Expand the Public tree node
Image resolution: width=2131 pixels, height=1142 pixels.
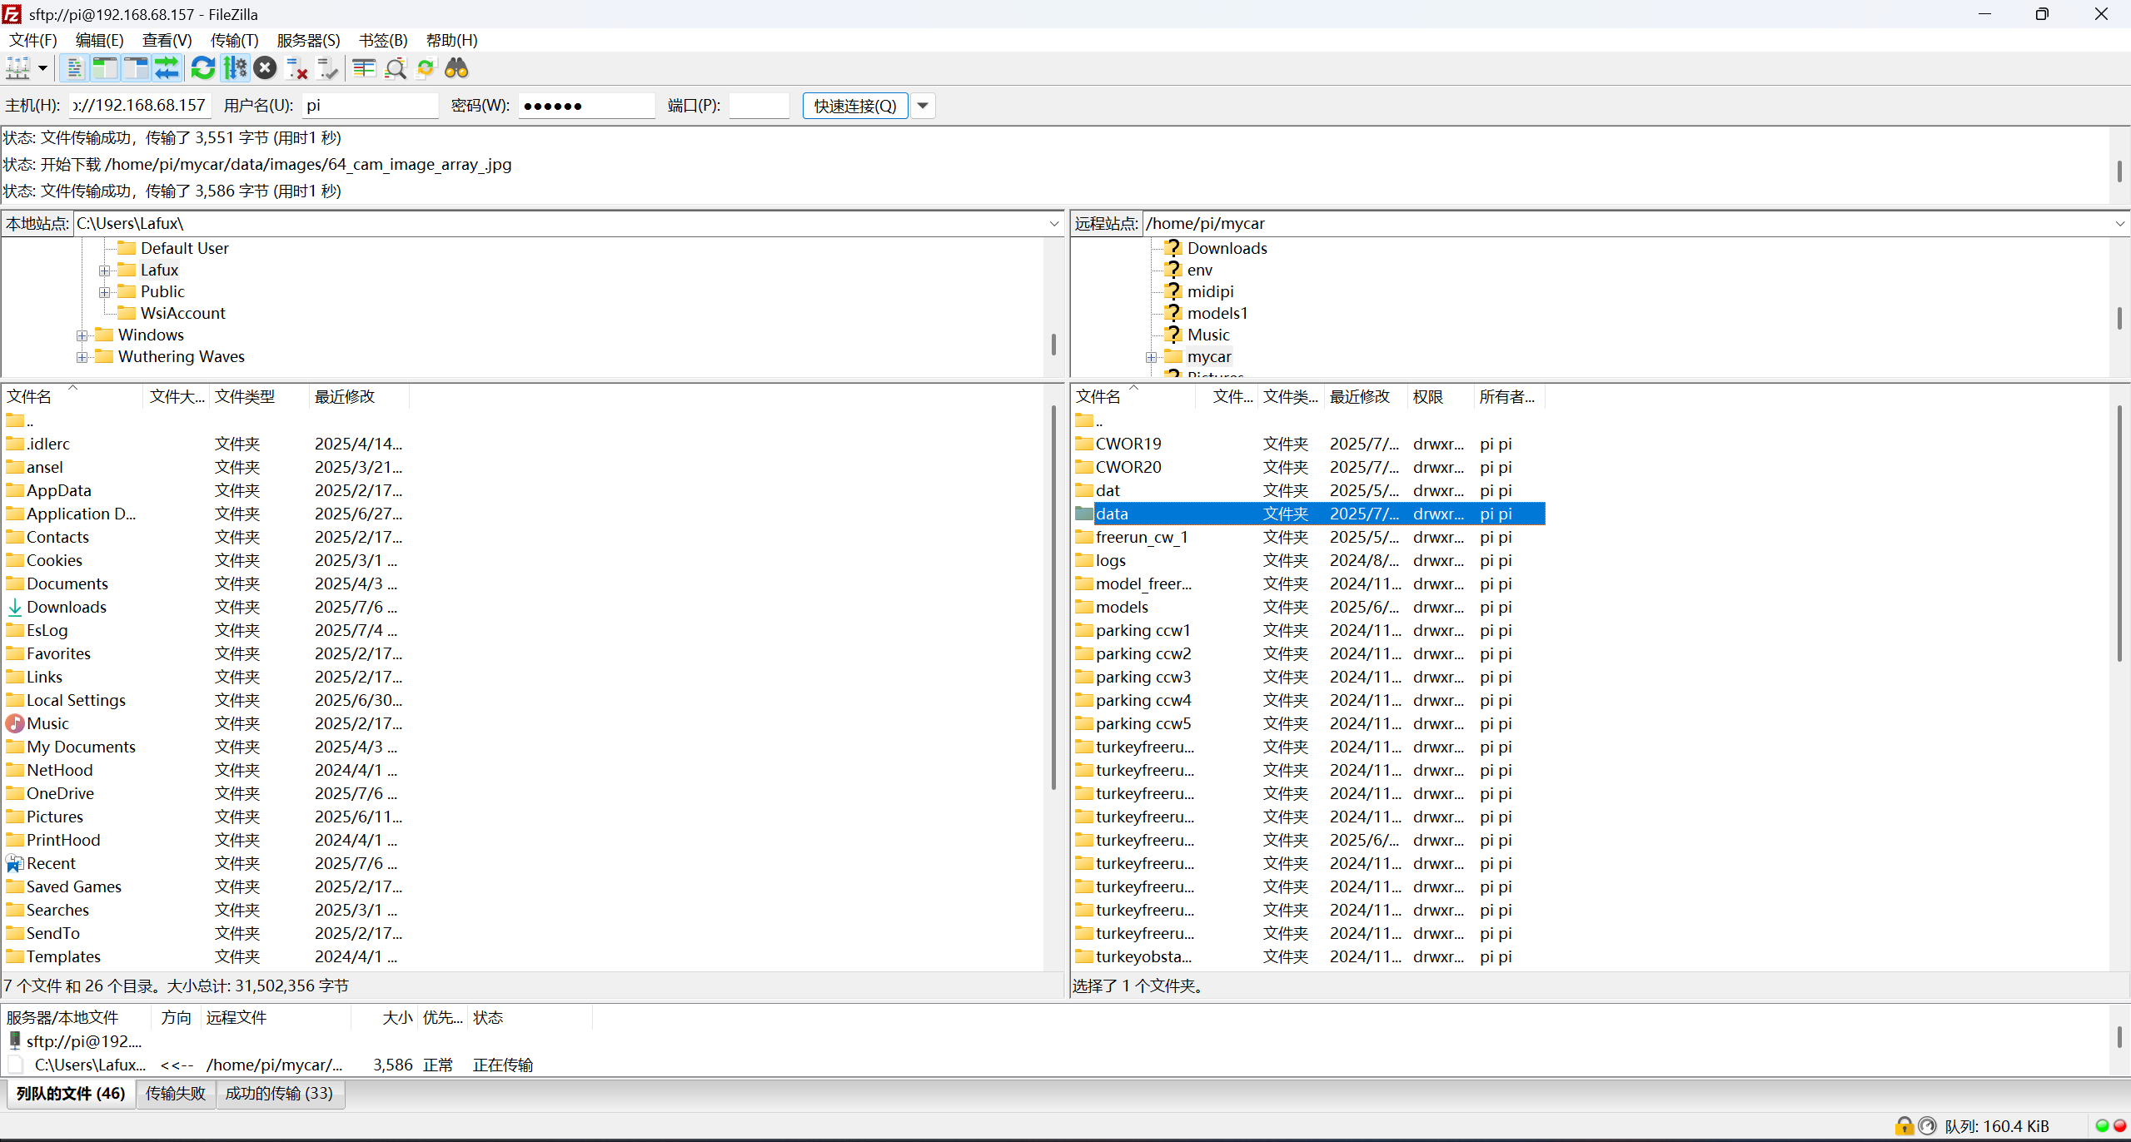(x=105, y=292)
